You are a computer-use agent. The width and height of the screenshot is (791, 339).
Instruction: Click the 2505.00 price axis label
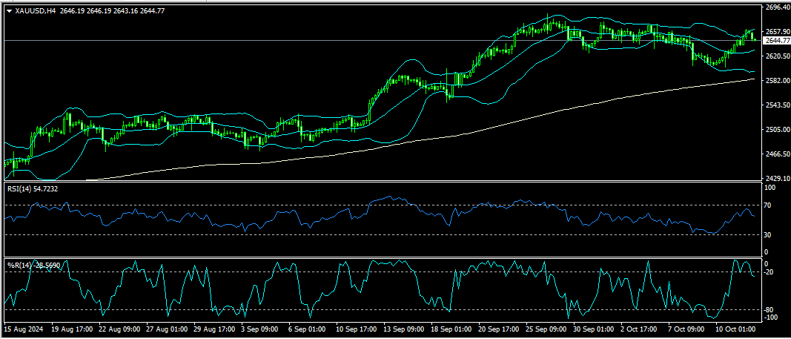point(775,130)
